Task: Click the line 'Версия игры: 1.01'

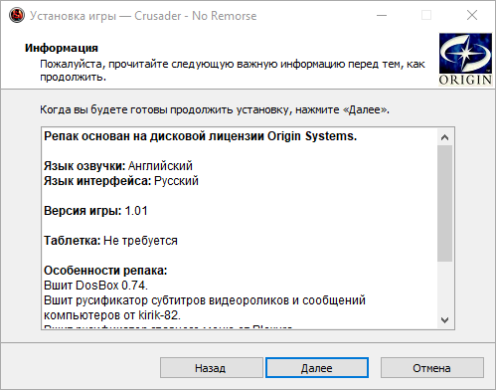Action: (x=95, y=211)
